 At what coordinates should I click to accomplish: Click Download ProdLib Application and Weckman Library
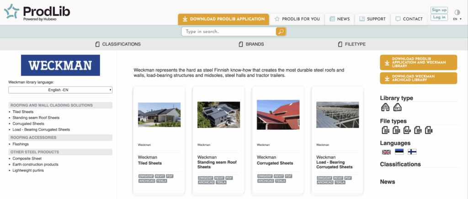click(419, 63)
